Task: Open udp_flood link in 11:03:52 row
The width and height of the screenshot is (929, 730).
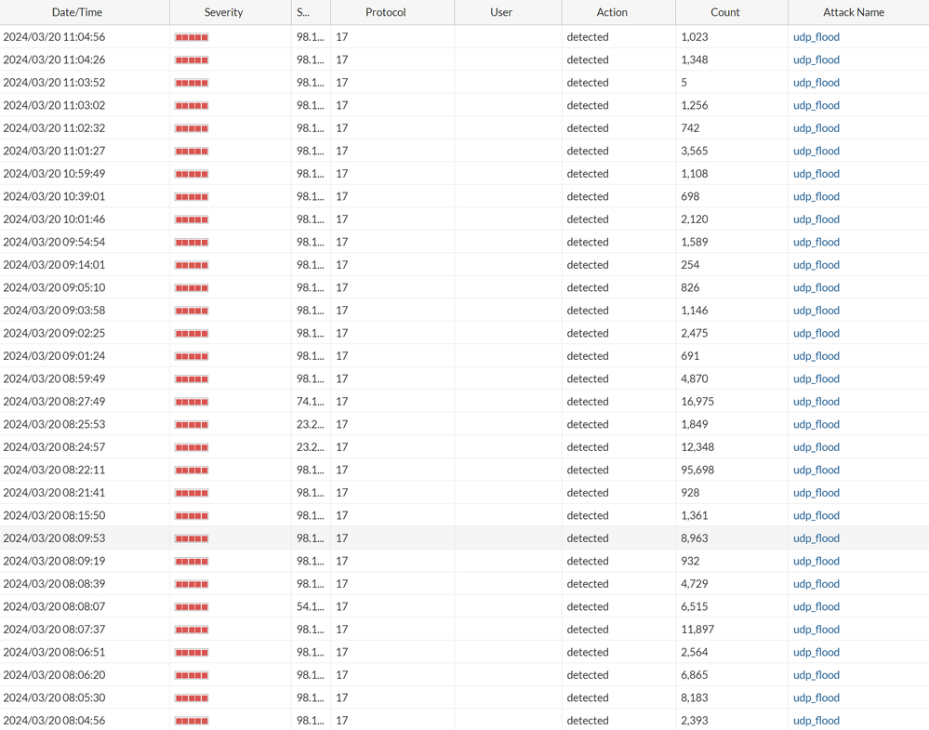Action: [x=816, y=83]
